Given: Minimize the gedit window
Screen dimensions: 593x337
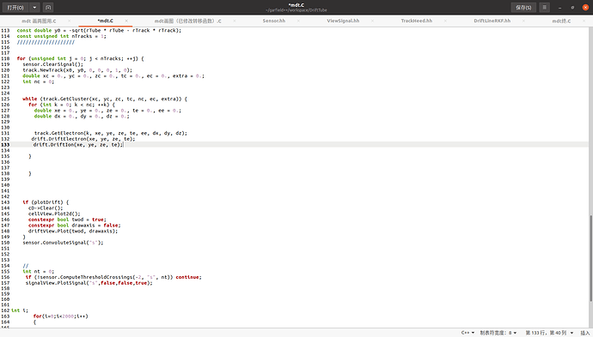Looking at the screenshot, I should pos(560,7).
